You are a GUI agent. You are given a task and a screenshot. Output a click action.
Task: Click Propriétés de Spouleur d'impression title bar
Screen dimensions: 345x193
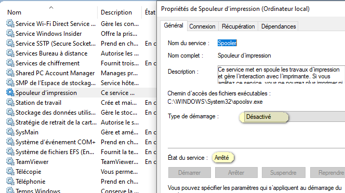[235, 9]
